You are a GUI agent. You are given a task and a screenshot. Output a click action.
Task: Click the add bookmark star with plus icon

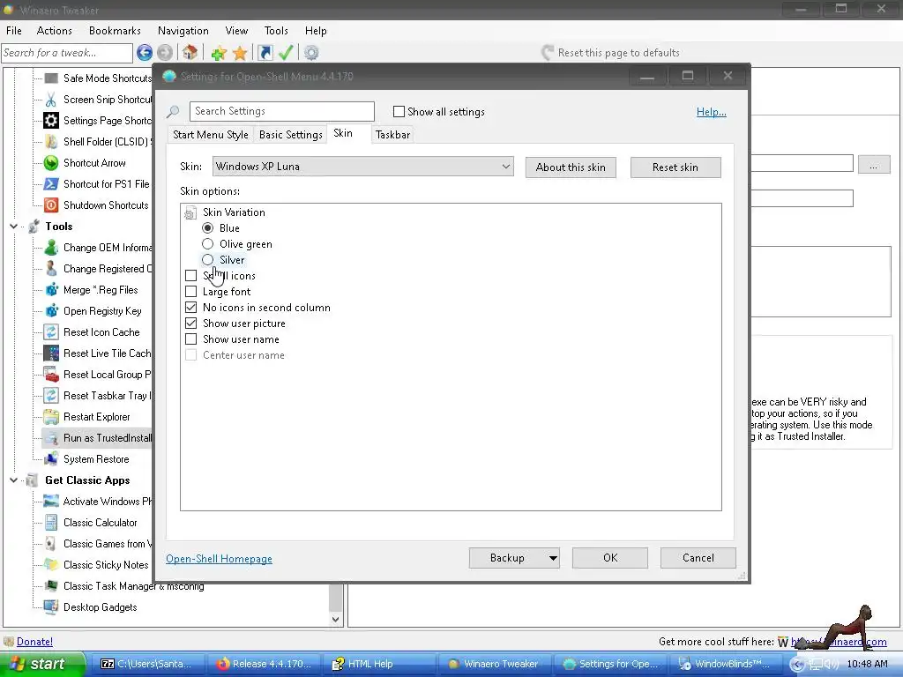coord(219,54)
